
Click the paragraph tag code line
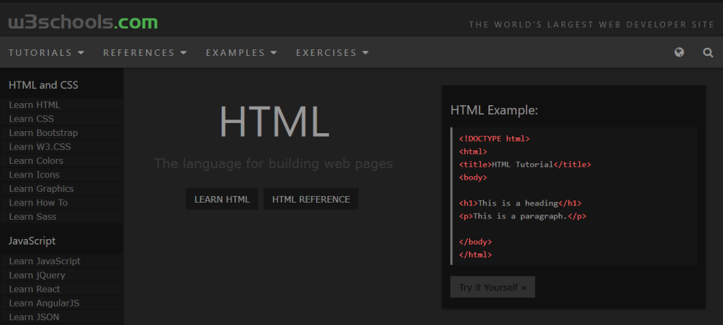coord(523,216)
